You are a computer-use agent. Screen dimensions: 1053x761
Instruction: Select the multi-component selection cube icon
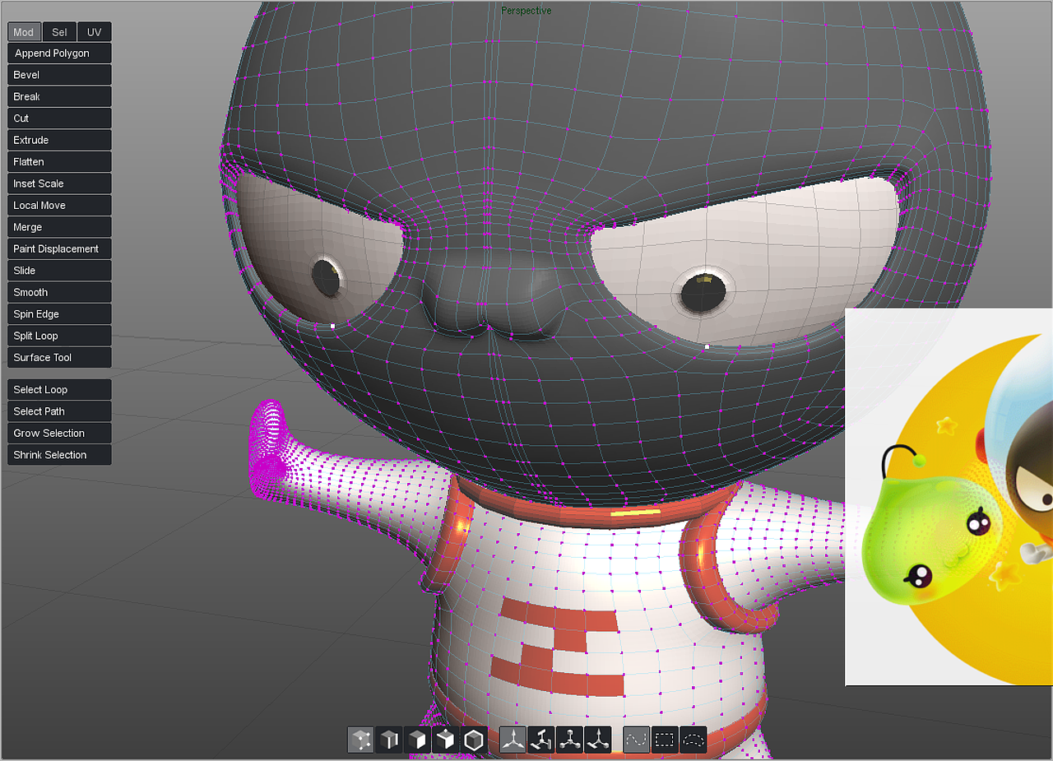pyautogui.click(x=445, y=740)
